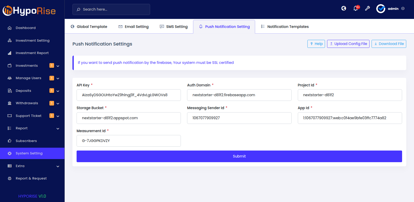Expand the Extra submenu chevron

point(58,166)
